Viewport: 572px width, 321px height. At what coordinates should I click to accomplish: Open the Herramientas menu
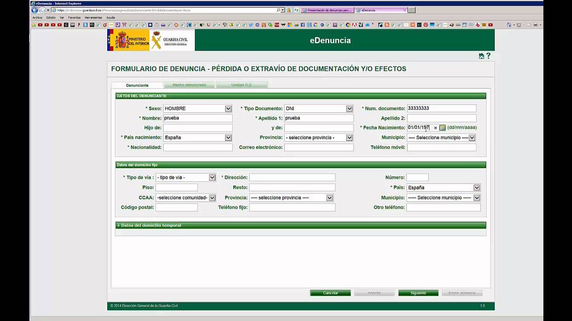pyautogui.click(x=93, y=18)
